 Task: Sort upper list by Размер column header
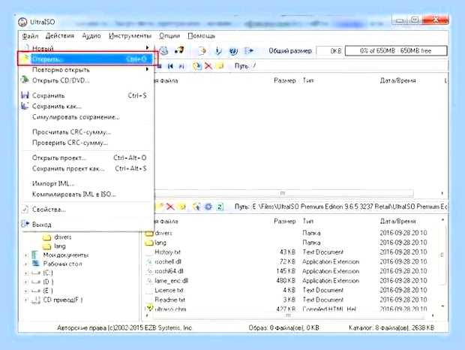coord(285,80)
